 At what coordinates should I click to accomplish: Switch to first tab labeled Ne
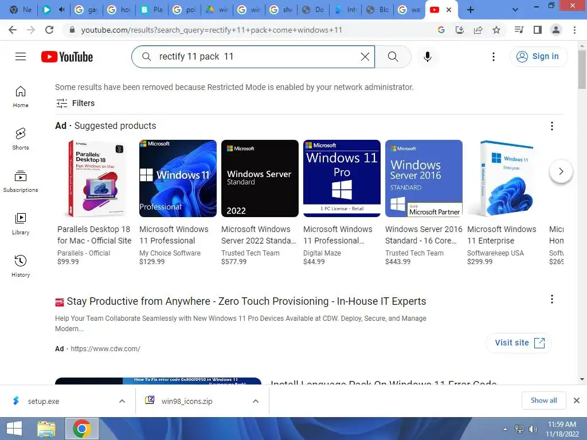(x=20, y=10)
